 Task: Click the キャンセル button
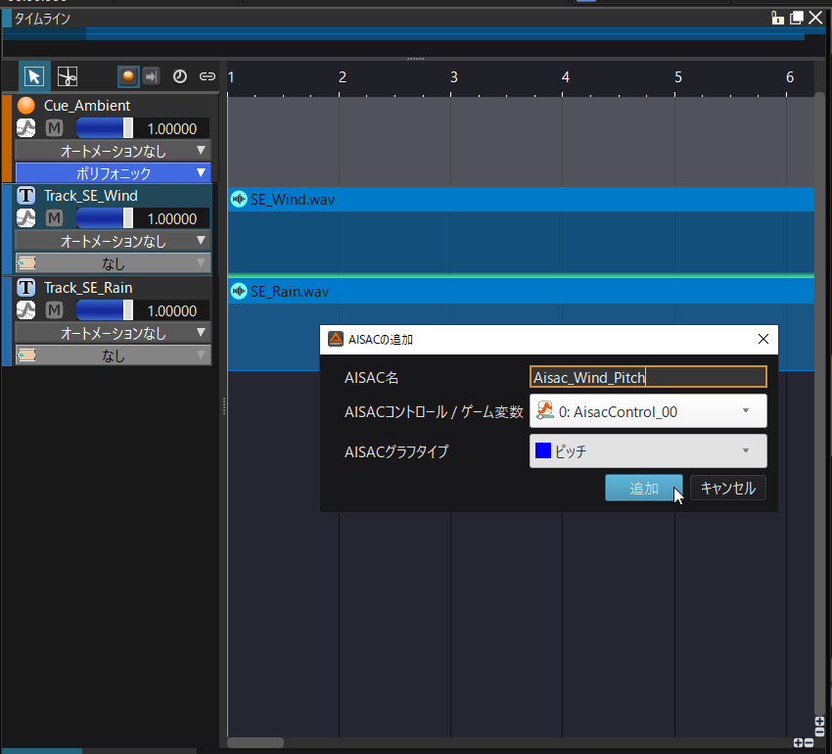(x=728, y=488)
